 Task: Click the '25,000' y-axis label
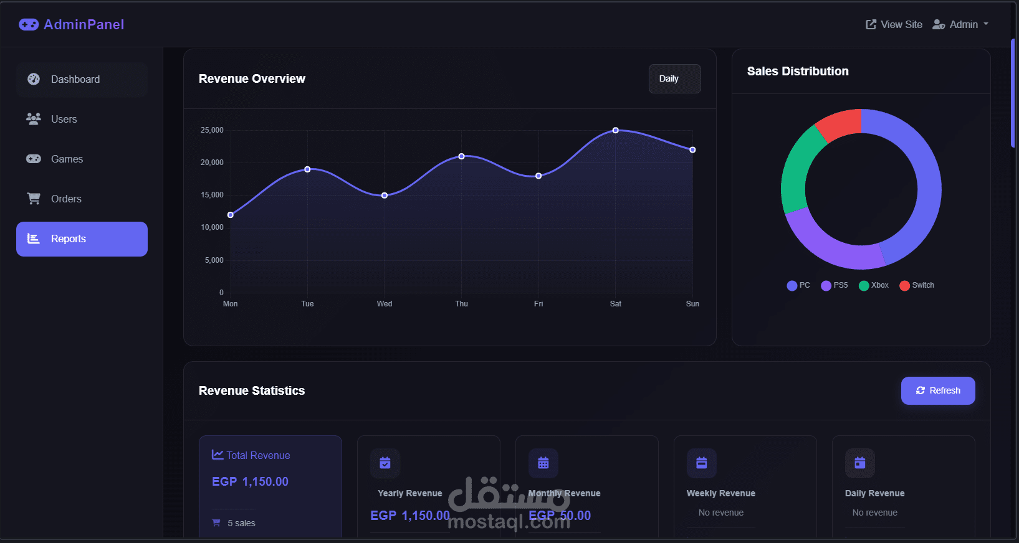tap(212, 130)
